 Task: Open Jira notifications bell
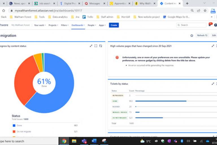tap(210, 25)
